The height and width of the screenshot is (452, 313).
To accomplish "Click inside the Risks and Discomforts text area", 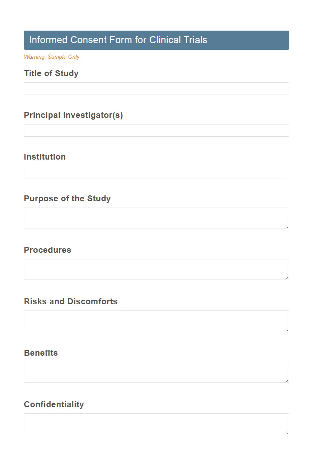I will (156, 321).
